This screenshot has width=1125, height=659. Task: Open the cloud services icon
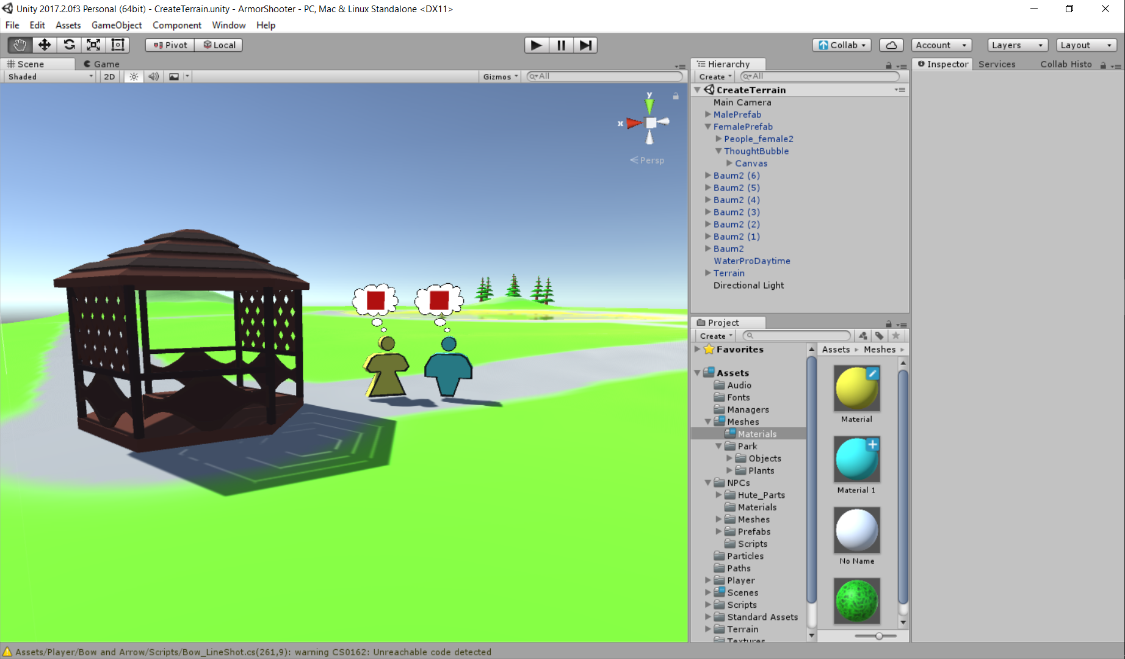point(891,45)
